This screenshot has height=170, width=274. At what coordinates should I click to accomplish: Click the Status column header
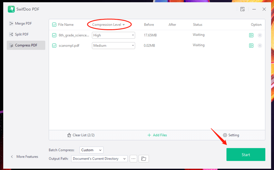tap(198, 24)
